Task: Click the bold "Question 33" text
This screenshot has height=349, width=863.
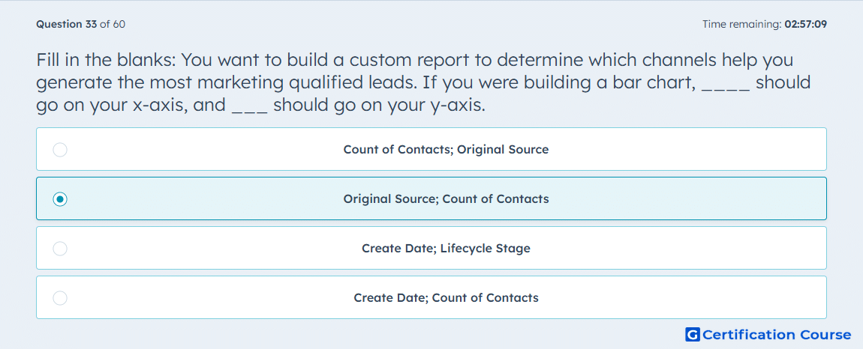Action: tap(67, 24)
